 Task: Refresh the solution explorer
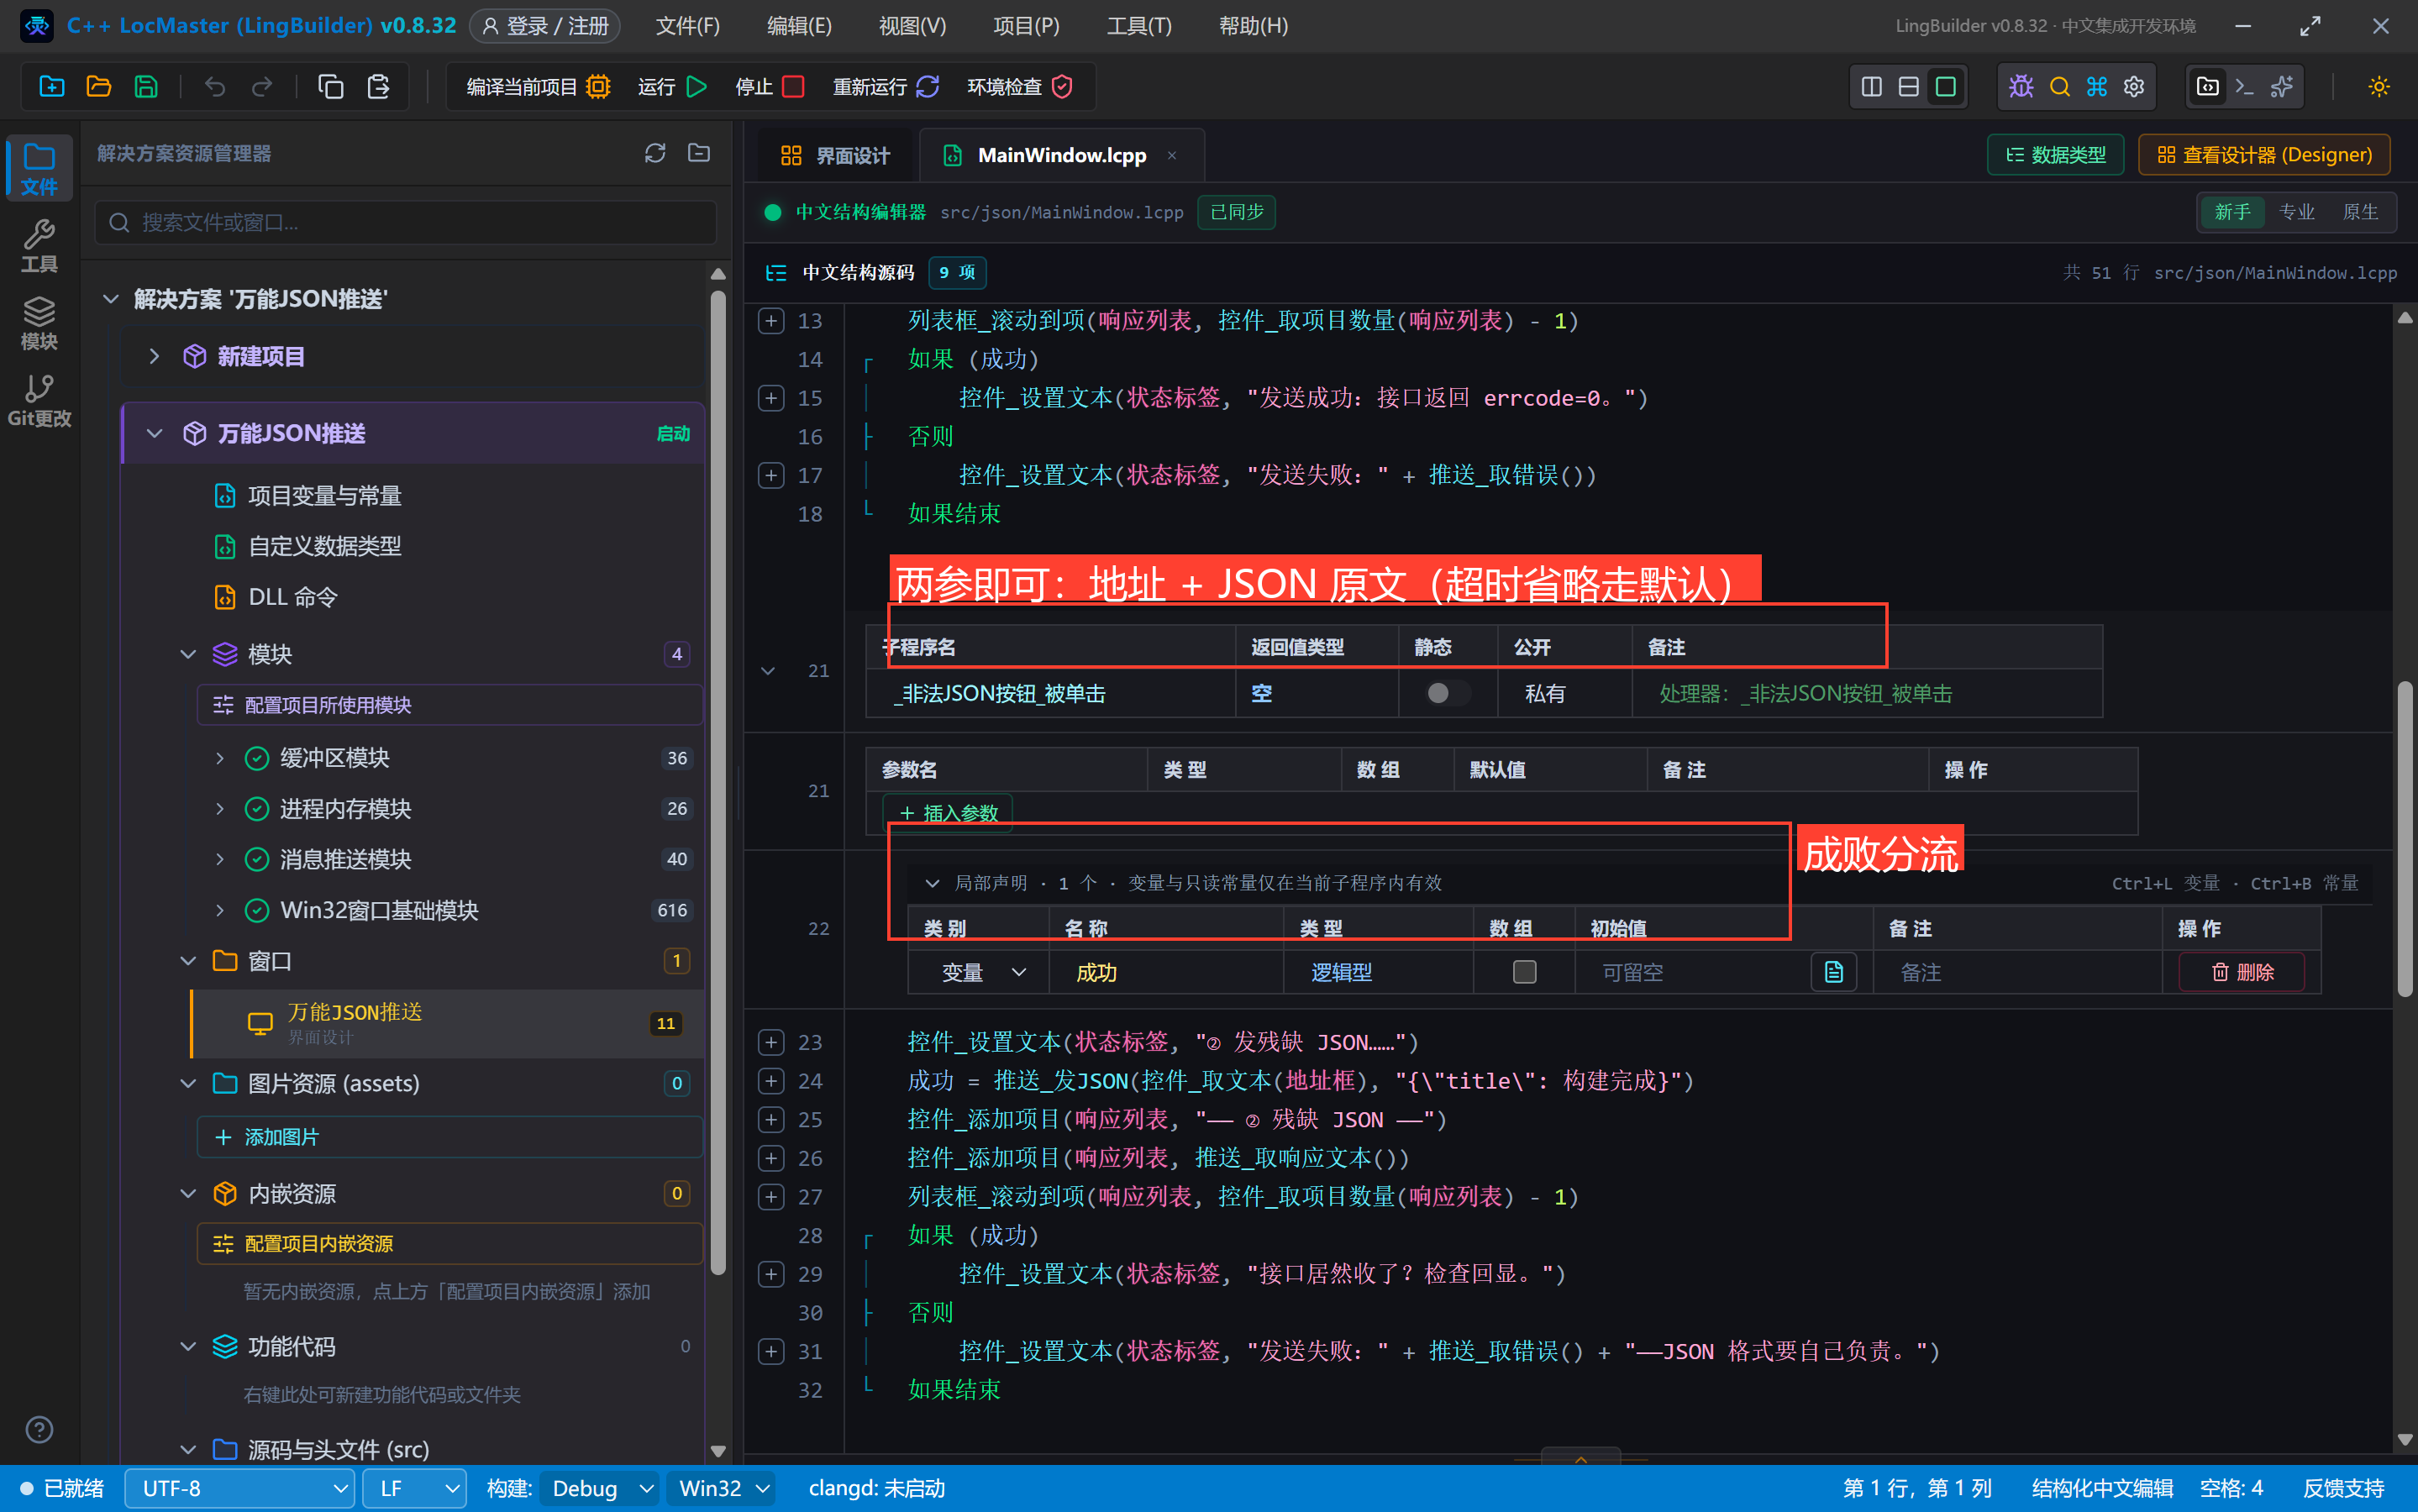coord(655,153)
